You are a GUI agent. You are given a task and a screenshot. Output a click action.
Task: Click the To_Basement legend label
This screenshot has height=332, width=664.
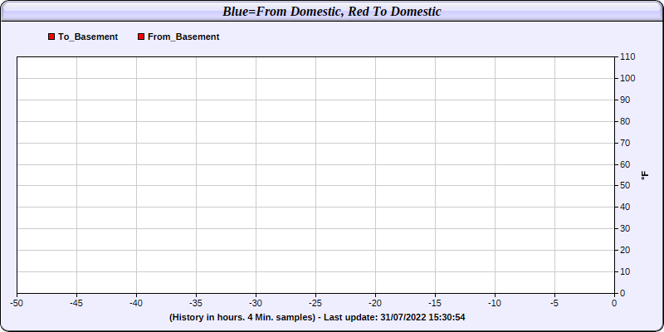click(88, 37)
